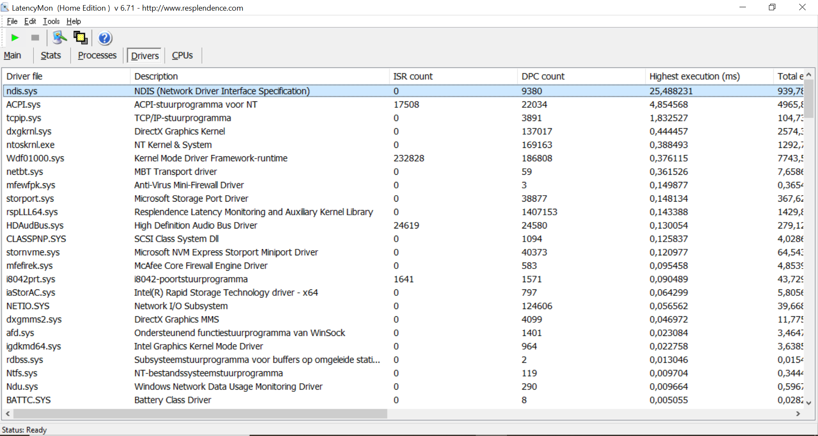
Task: Select the storport.sys driver row
Action: pos(404,199)
